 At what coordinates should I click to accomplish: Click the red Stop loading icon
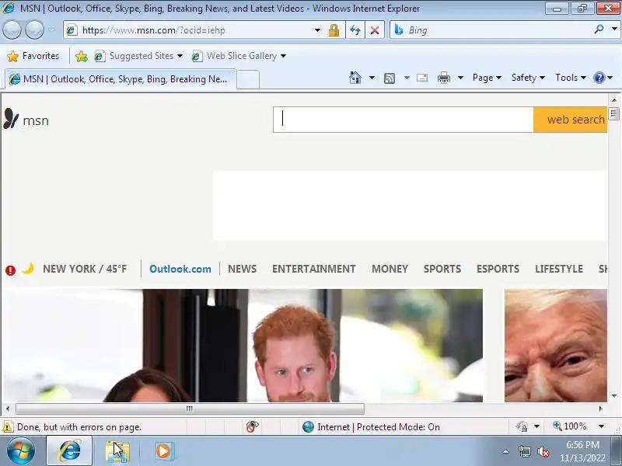coord(375,30)
